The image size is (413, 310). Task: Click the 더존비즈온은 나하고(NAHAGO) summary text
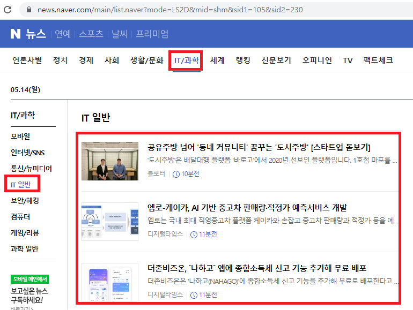pos(272,281)
